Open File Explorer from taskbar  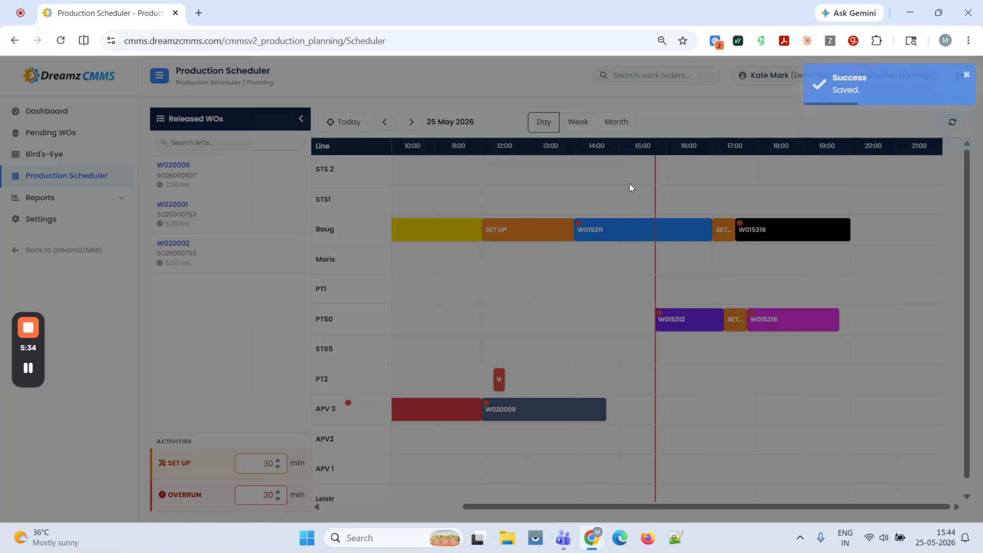click(507, 538)
